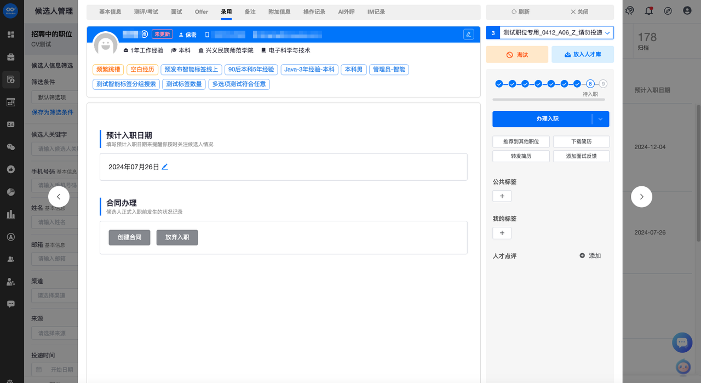Open the chat support bubble icon
This screenshot has height=383, width=701.
click(x=682, y=342)
